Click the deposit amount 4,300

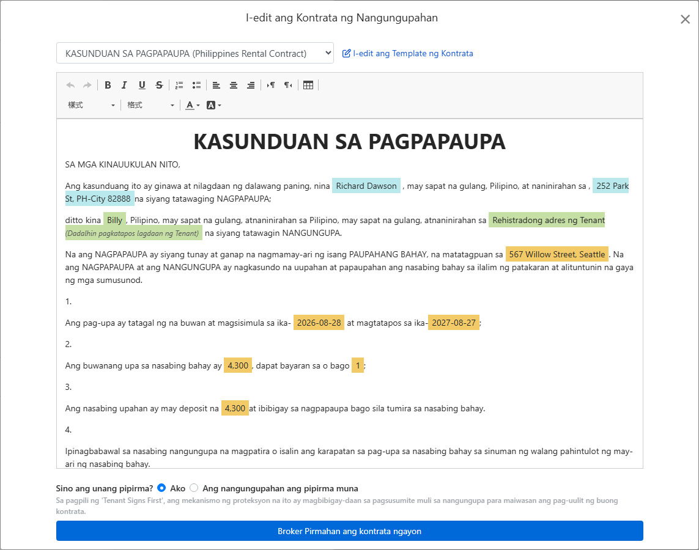coord(235,408)
